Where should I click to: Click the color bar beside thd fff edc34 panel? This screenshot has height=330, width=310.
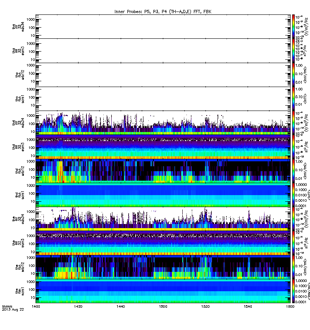pos(293,123)
